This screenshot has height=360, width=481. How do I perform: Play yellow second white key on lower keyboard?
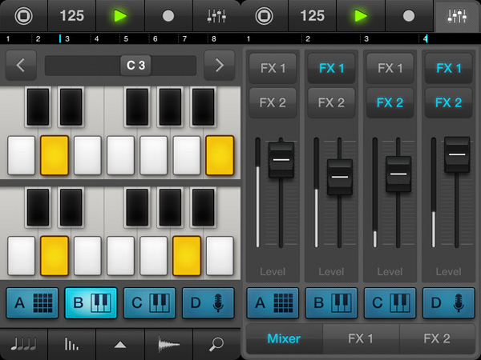[55, 256]
